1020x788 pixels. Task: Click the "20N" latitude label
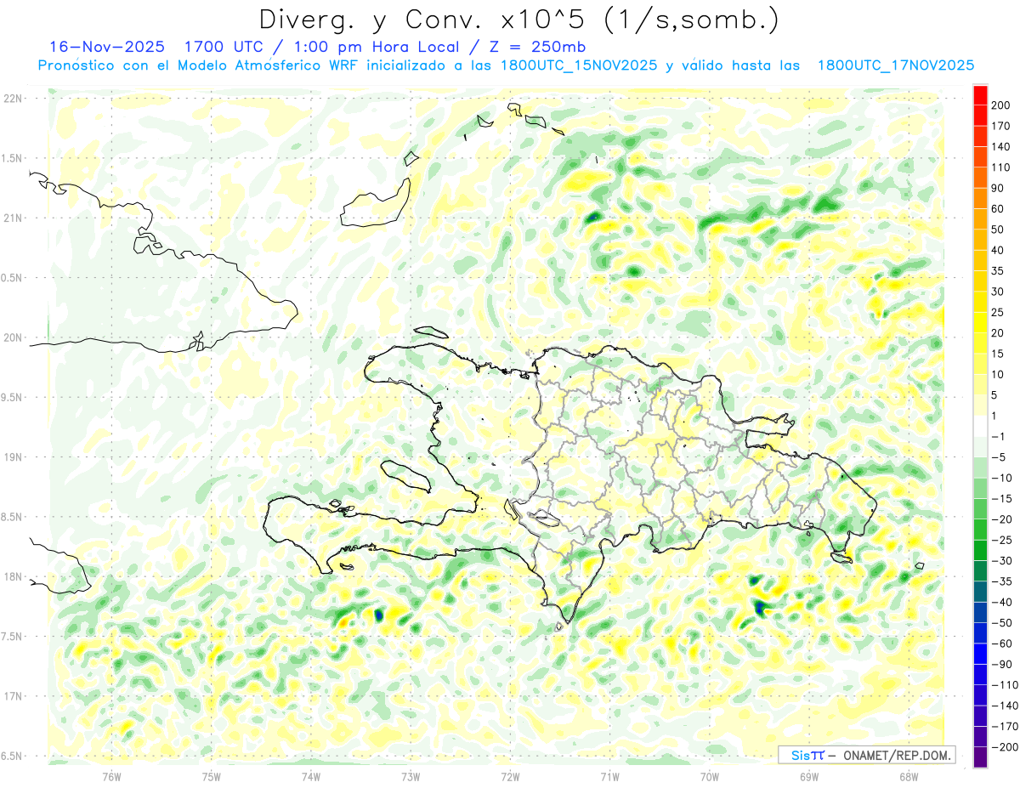point(12,337)
